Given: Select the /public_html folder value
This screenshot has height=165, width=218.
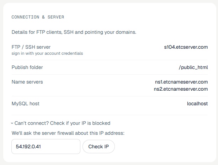Looking at the screenshot, I should coord(193,67).
